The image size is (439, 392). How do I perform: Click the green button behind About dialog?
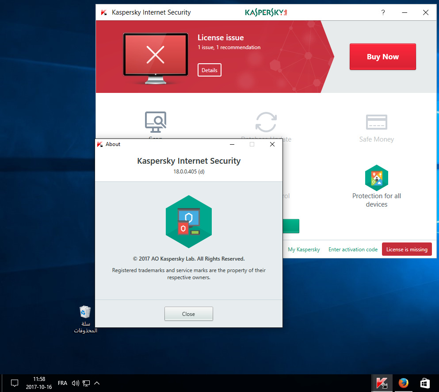(x=291, y=226)
